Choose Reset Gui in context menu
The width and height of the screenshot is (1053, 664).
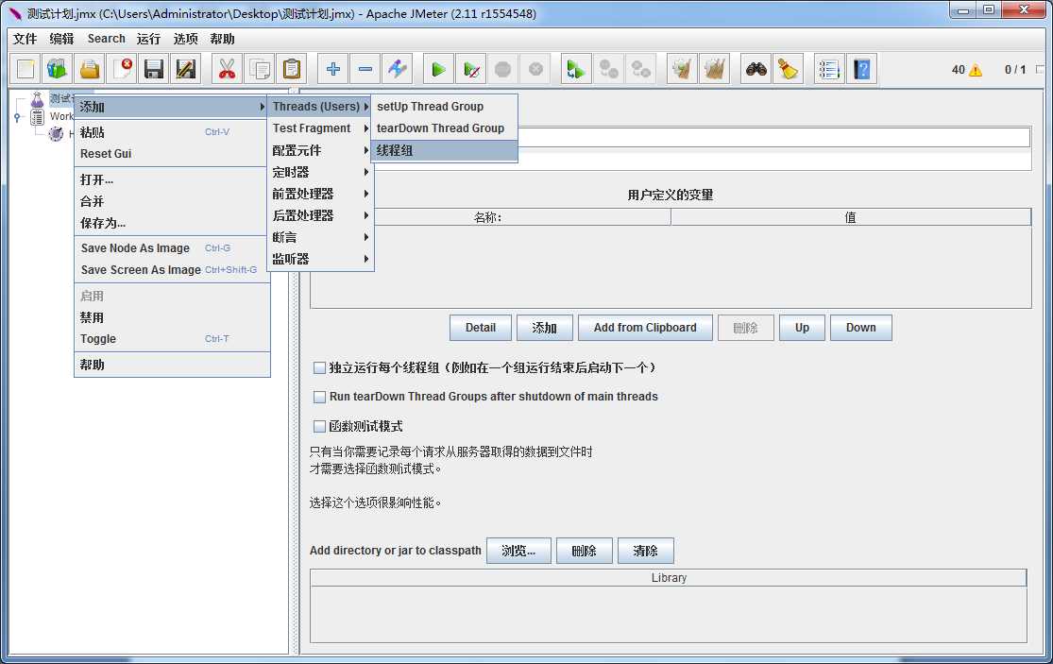click(171, 154)
